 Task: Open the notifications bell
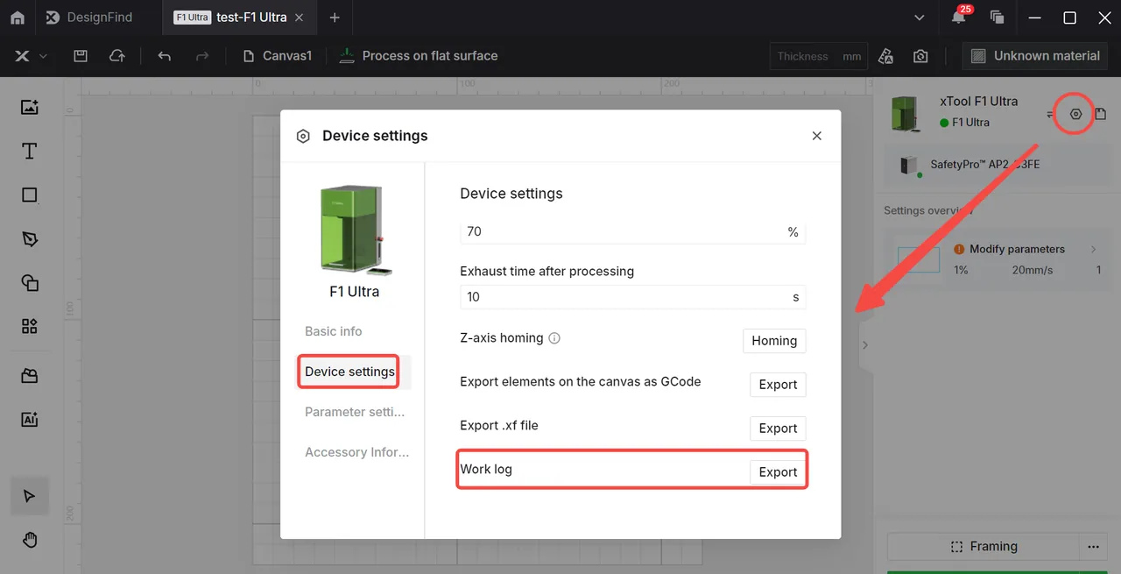click(x=959, y=18)
